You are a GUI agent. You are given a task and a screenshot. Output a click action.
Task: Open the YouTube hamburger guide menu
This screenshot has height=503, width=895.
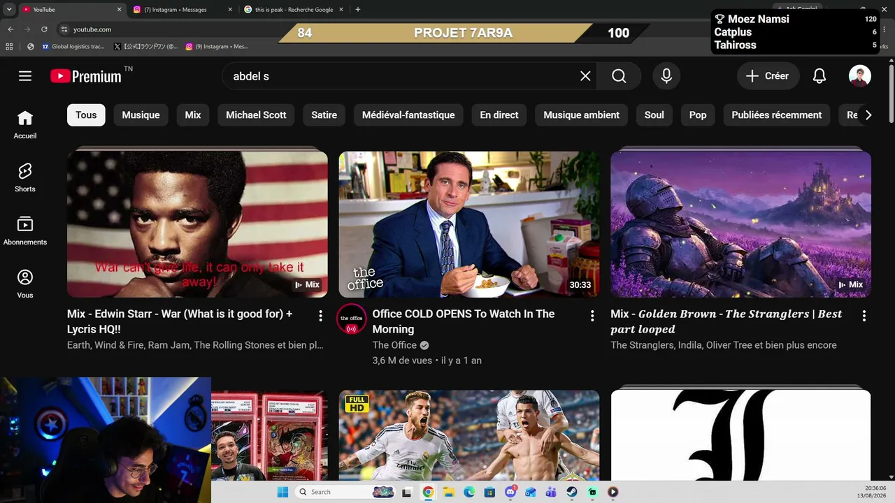(x=25, y=76)
